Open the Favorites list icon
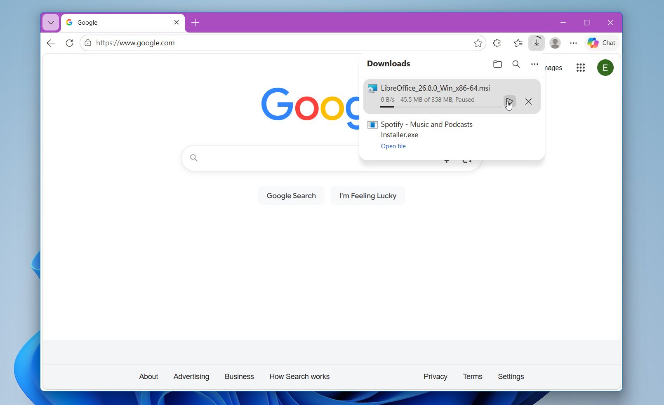664x405 pixels. (x=518, y=43)
